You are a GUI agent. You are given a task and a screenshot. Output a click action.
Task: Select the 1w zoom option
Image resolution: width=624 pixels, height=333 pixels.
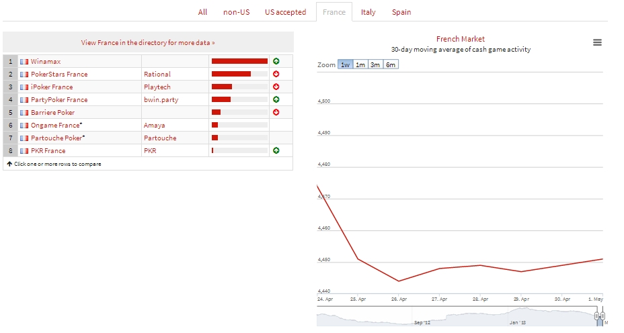(x=345, y=64)
